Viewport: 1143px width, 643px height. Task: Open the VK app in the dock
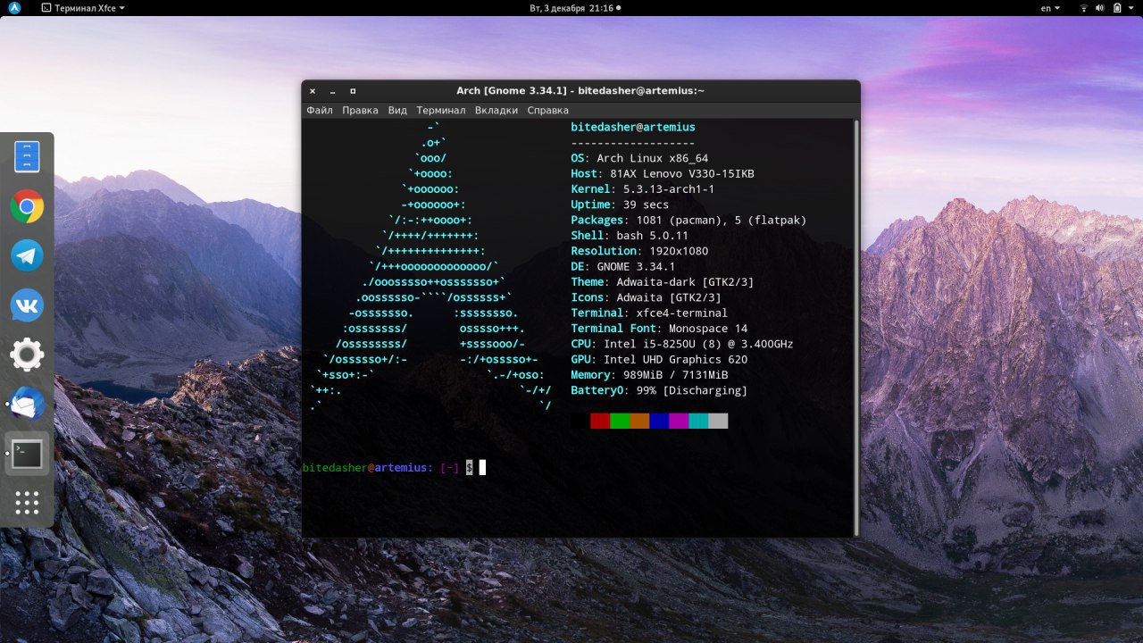[x=27, y=305]
